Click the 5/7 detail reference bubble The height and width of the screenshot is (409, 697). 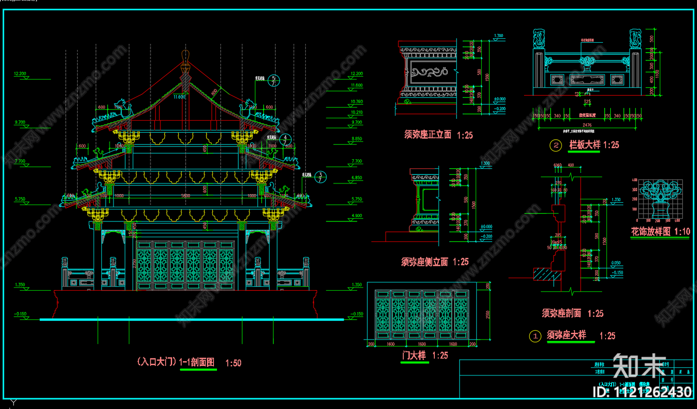tap(274, 80)
